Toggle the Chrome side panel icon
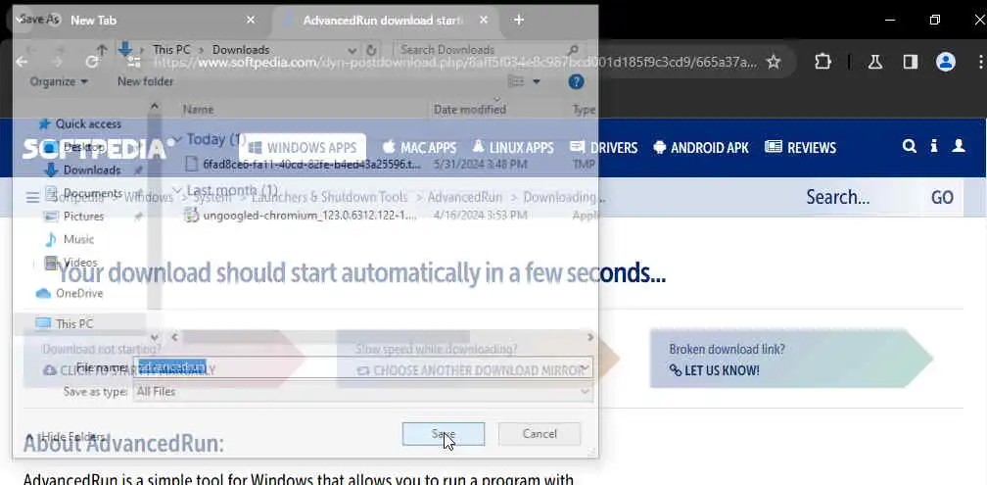The image size is (987, 485). click(x=911, y=61)
